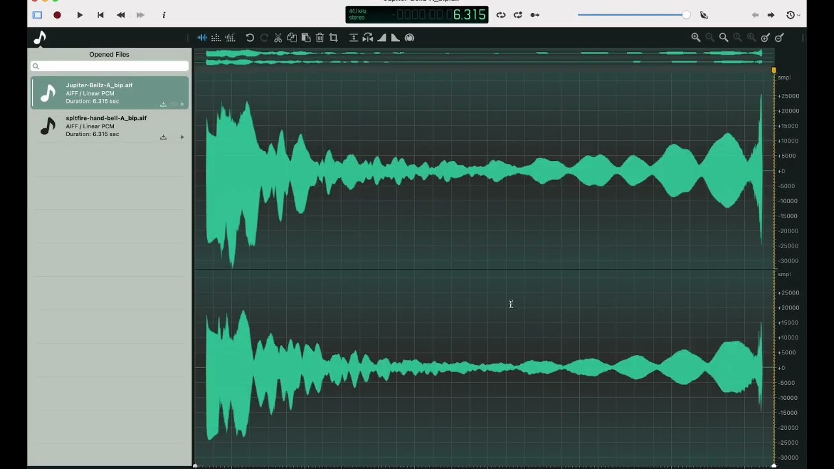
Task: Start recording with the red Record button
Action: pos(57,15)
